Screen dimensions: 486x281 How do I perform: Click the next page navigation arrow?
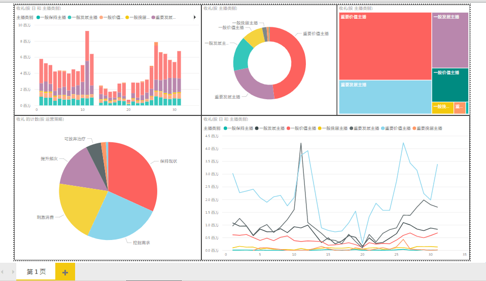[x=13, y=272]
